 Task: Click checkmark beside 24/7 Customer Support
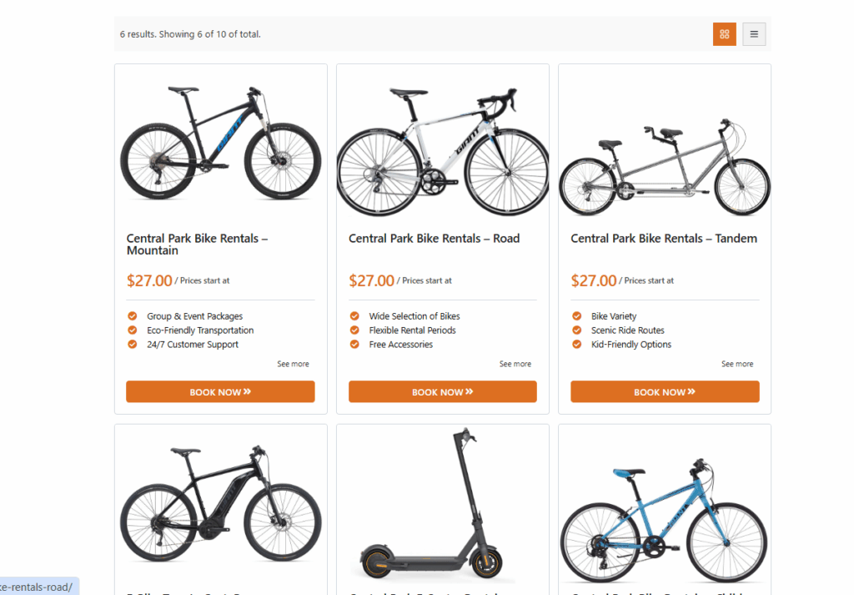coord(132,344)
